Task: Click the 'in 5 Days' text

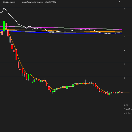Action: click(x=128, y=113)
